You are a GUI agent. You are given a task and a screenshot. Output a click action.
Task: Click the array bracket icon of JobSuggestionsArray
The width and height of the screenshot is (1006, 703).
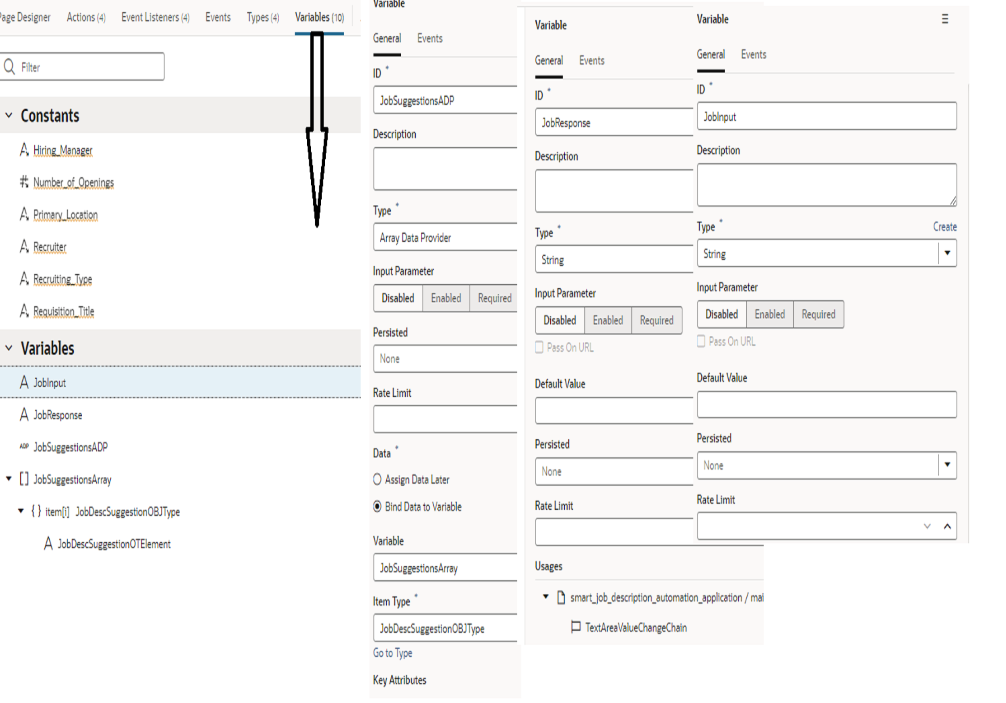tap(24, 479)
